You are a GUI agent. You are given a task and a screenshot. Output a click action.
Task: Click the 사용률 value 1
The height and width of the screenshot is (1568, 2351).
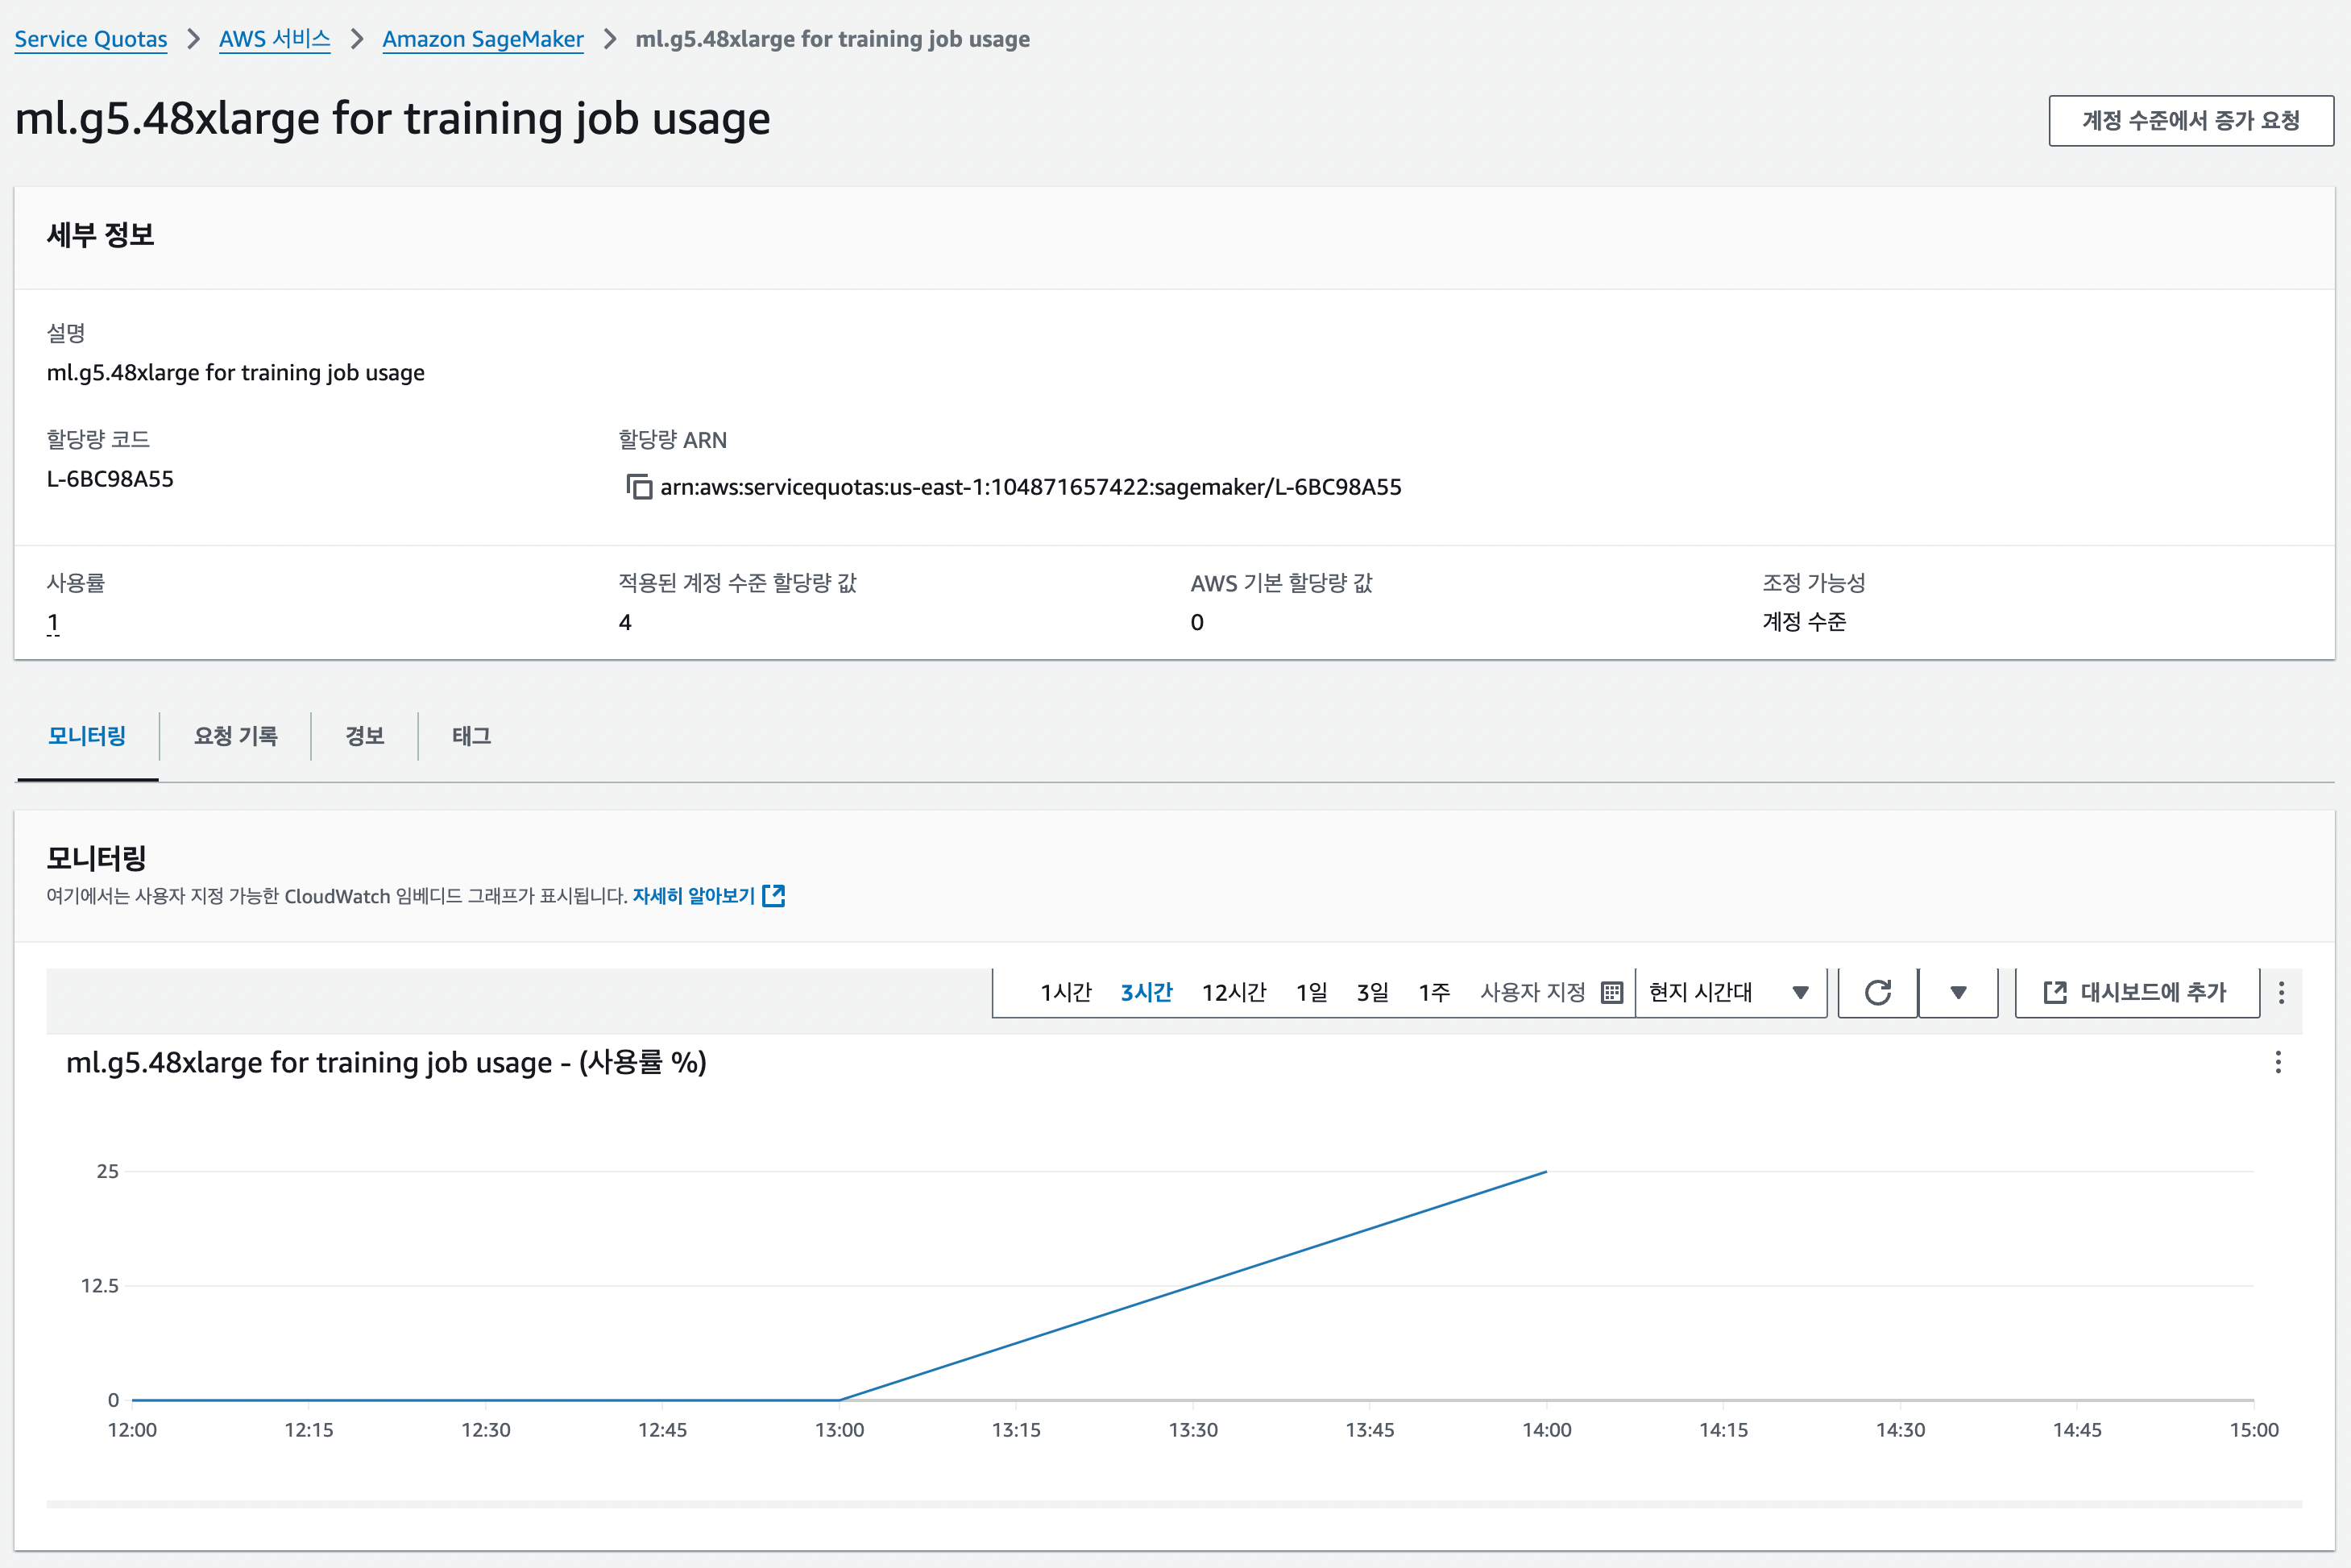[53, 622]
